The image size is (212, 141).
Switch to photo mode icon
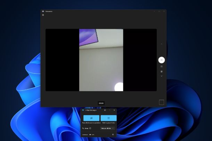click(x=162, y=67)
